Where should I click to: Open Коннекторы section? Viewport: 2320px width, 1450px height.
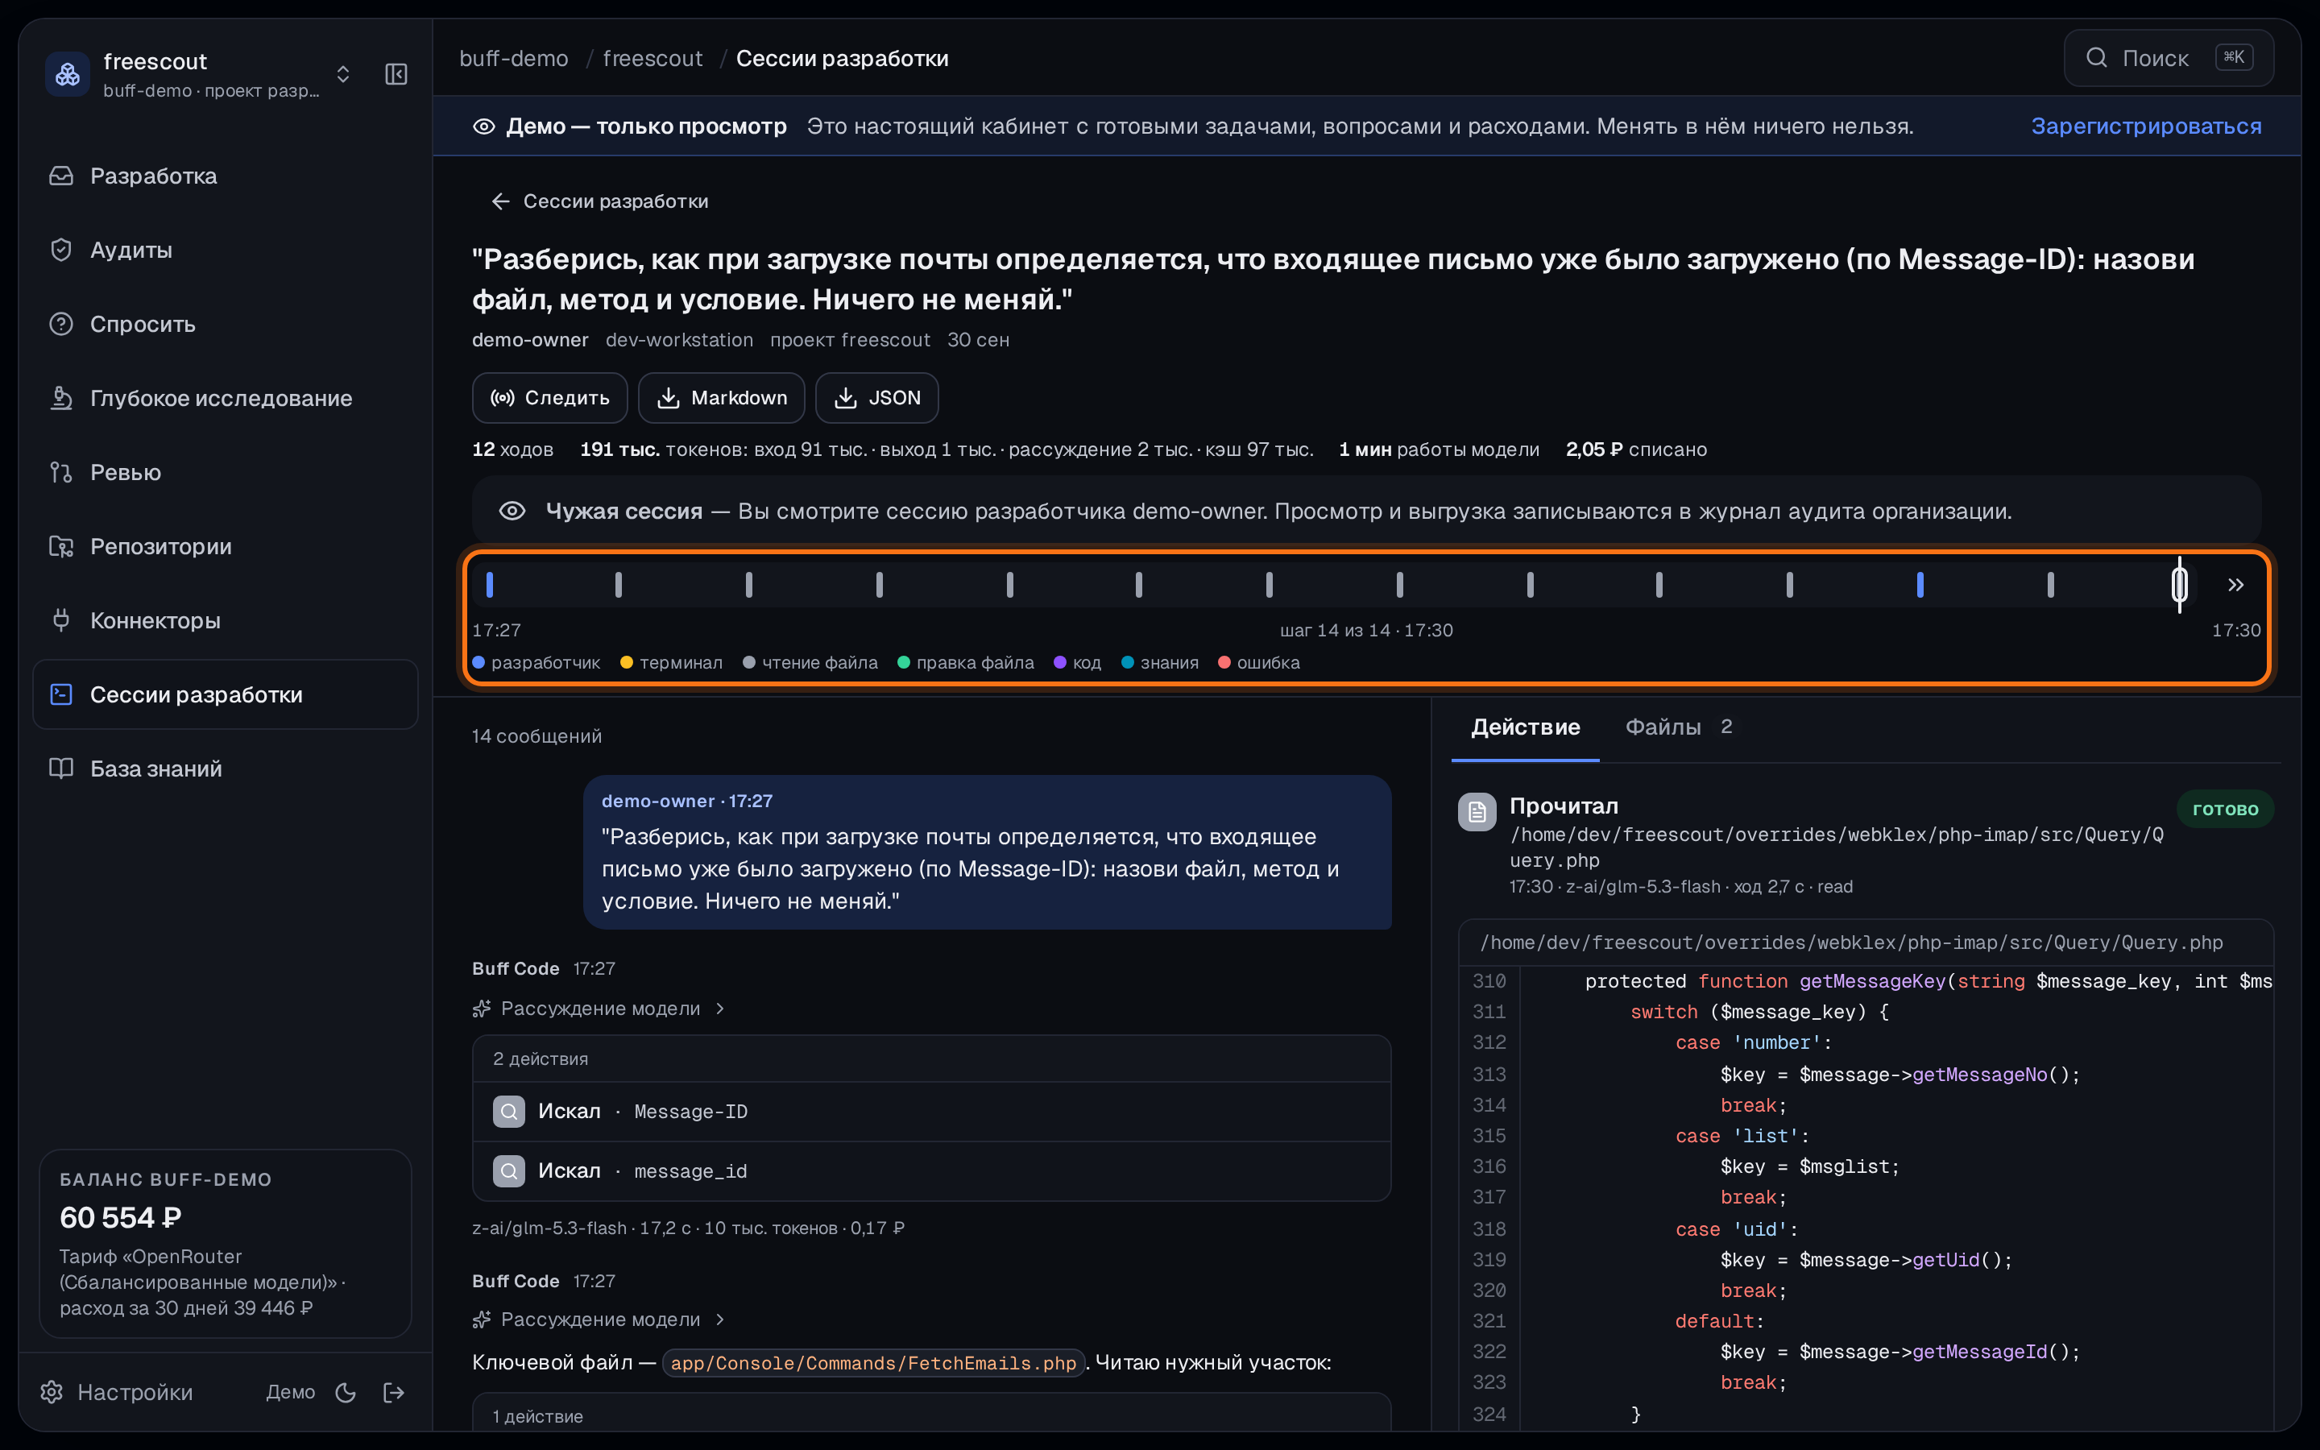point(226,620)
